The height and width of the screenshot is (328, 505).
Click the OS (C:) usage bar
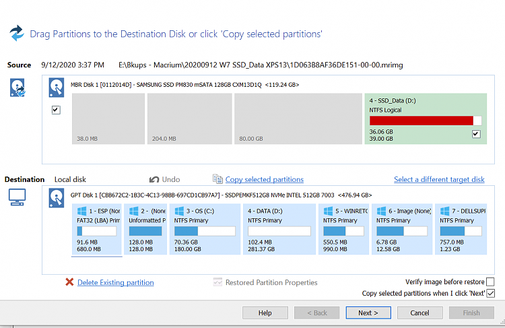pos(205,231)
